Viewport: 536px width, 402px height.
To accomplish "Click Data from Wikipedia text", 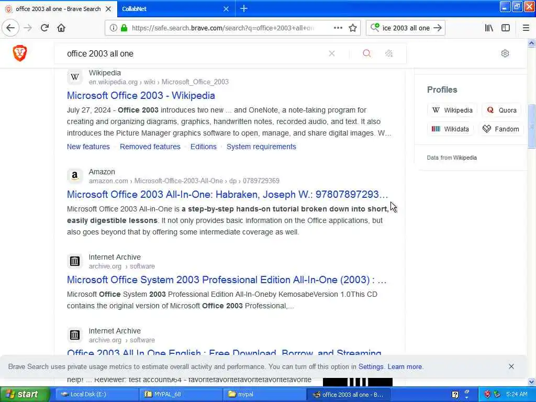I will pyautogui.click(x=452, y=158).
